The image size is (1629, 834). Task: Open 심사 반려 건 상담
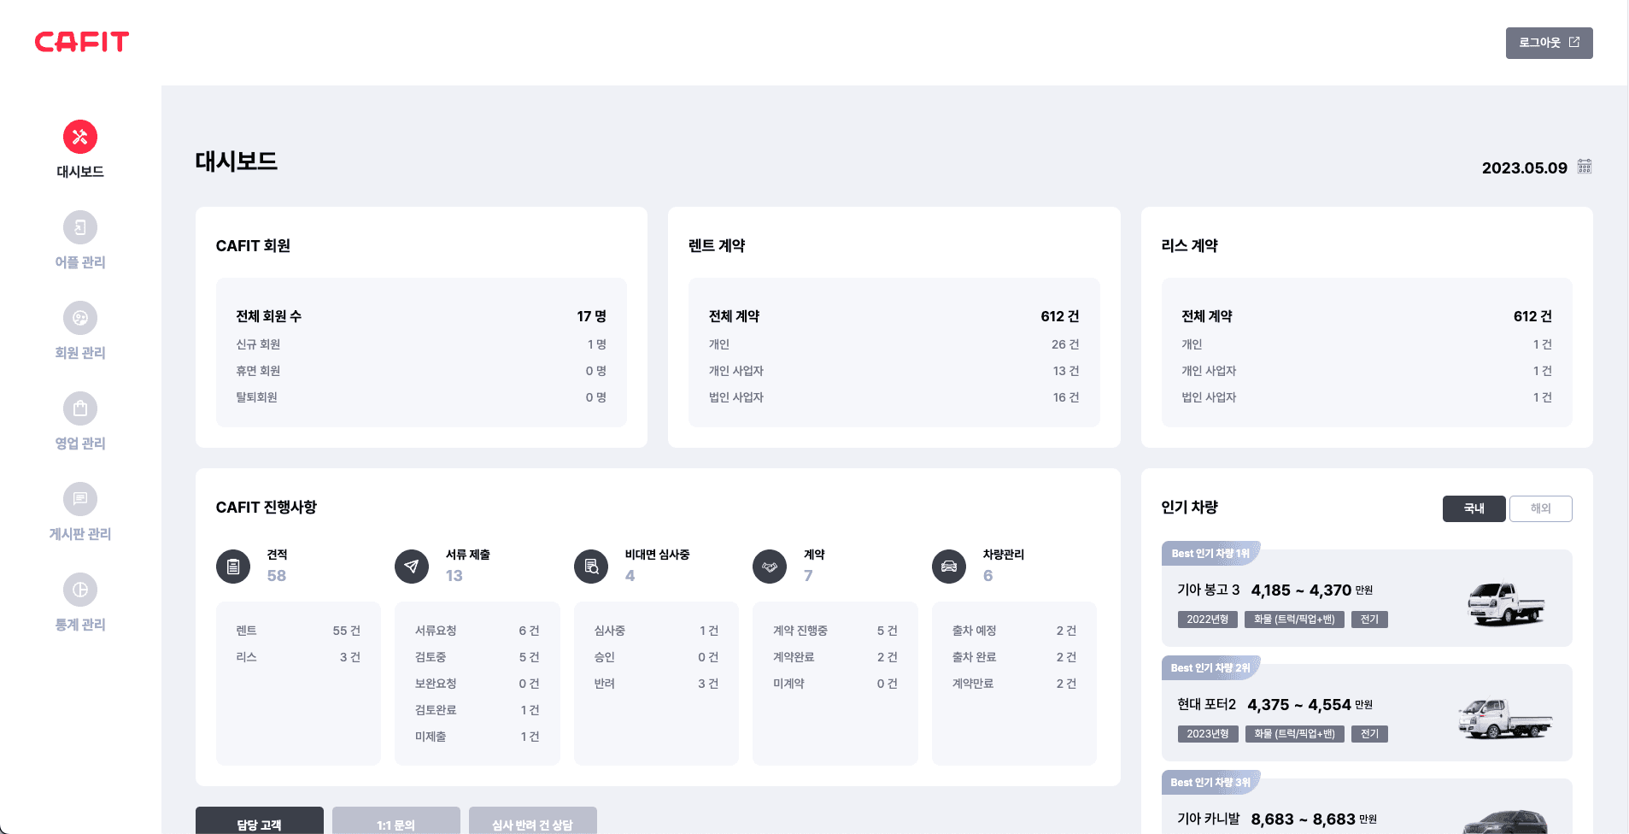coord(532,824)
